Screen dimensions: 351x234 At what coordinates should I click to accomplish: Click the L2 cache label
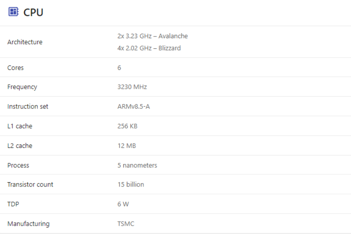[20, 146]
